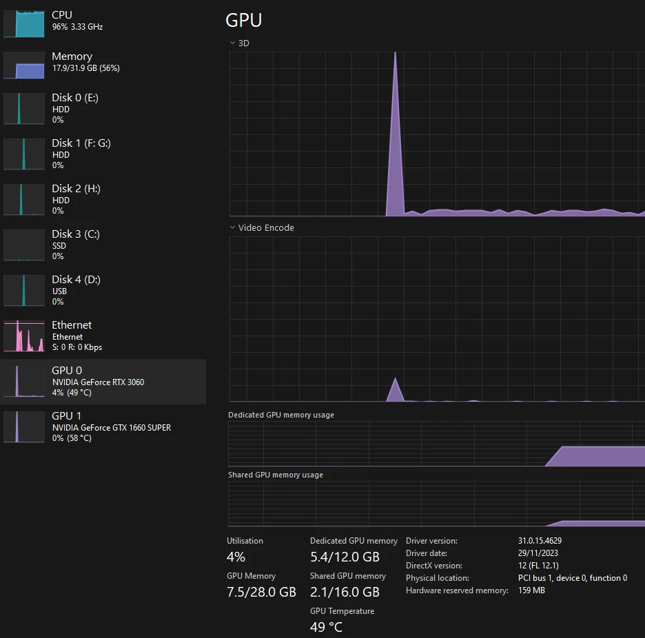Click driver version 31.0.15.4629
This screenshot has width=645, height=638.
pyautogui.click(x=540, y=541)
